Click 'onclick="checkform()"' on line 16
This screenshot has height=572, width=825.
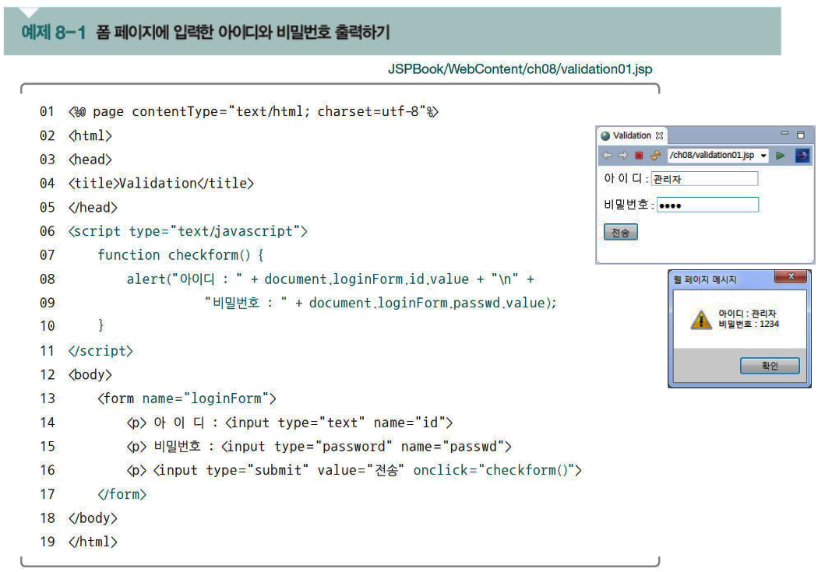tap(497, 470)
